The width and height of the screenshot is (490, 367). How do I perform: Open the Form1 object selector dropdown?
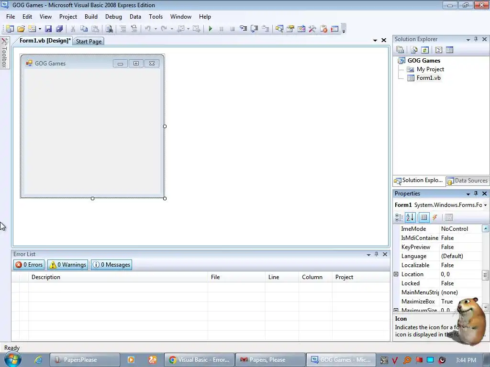(485, 205)
